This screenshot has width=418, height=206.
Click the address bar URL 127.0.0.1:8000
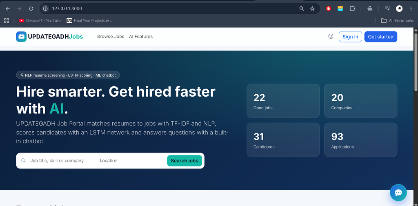coord(67,9)
